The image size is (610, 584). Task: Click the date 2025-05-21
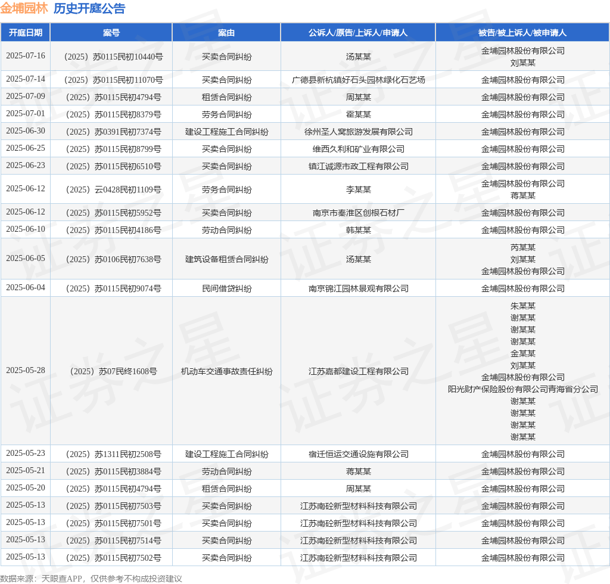click(26, 470)
